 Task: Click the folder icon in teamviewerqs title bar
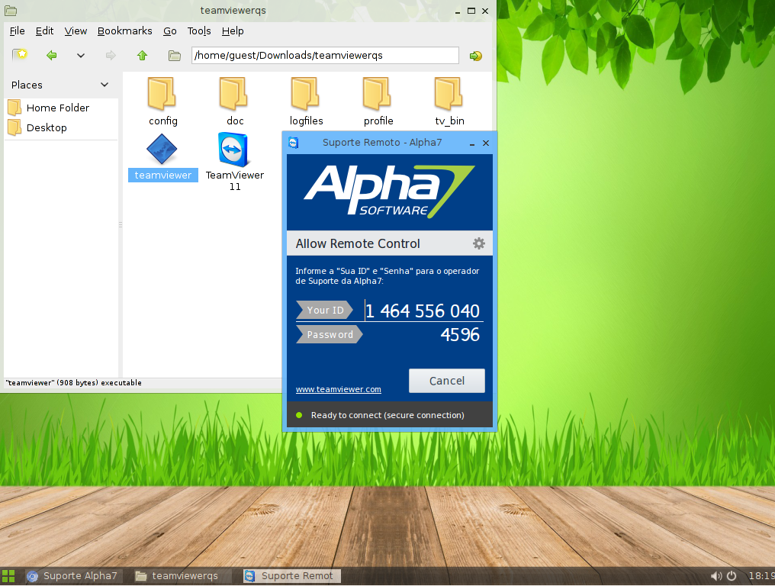point(11,11)
